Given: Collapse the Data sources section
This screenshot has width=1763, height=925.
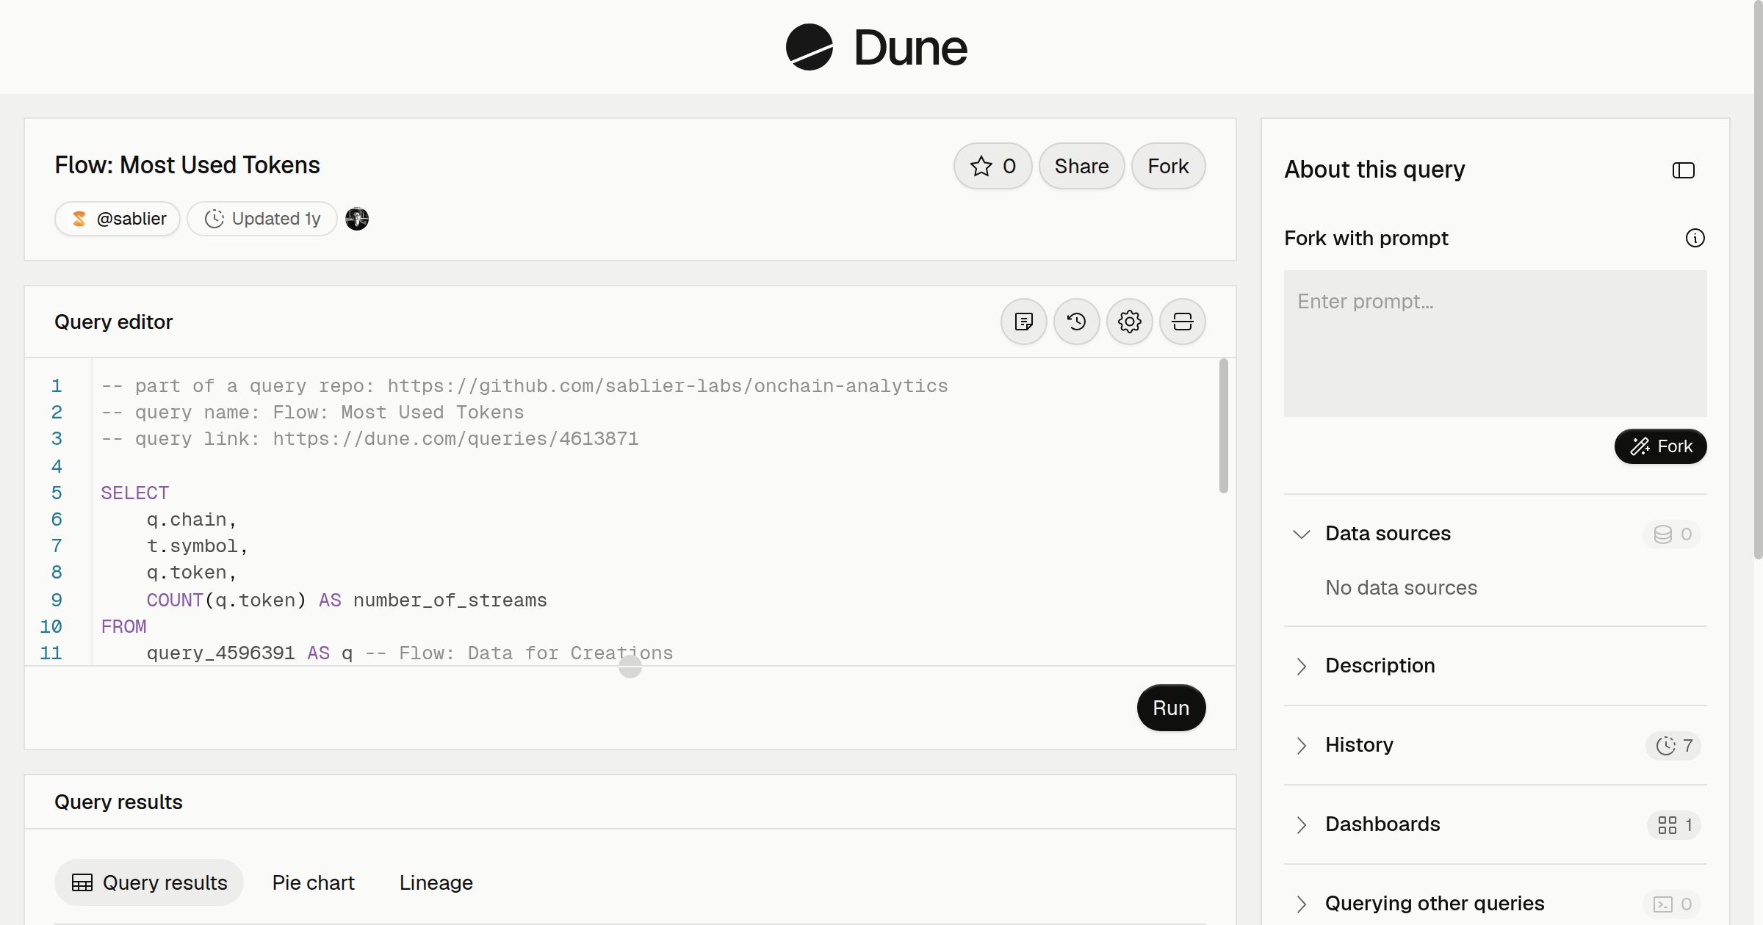Looking at the screenshot, I should [1496, 534].
